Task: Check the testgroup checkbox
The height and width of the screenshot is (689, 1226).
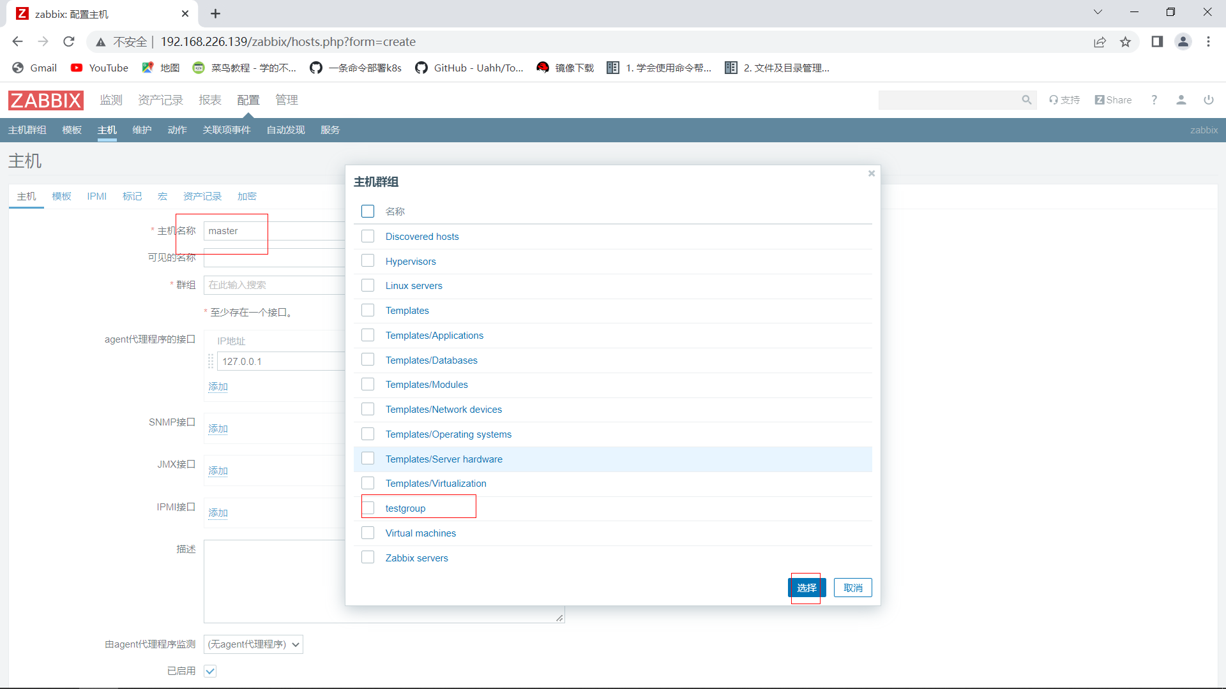Action: point(368,508)
